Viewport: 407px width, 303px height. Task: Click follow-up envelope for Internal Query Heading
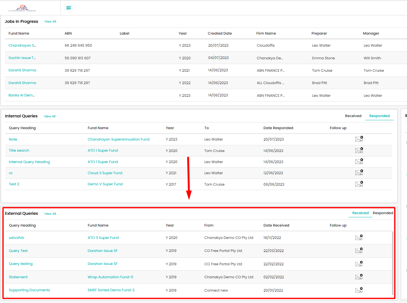[359, 161]
